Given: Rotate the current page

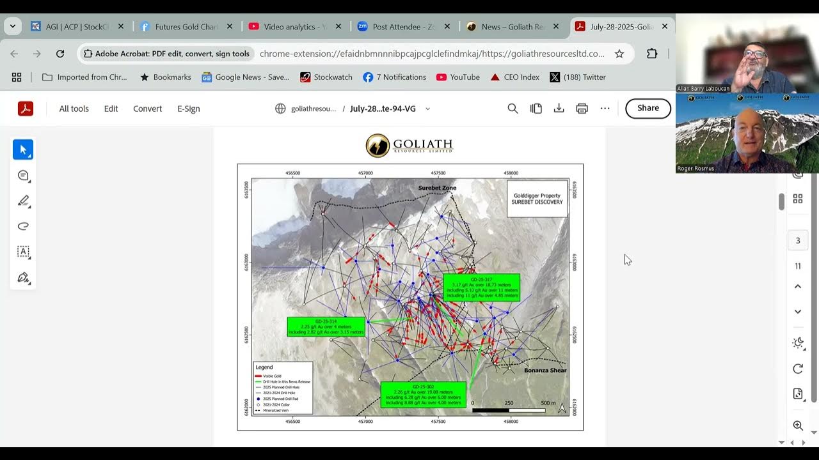Looking at the screenshot, I should point(798,369).
